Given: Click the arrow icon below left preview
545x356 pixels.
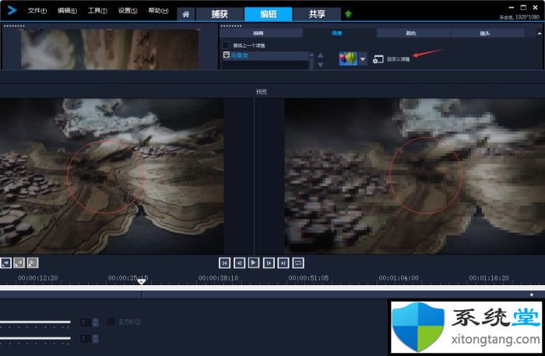Looking at the screenshot, I should (5, 263).
